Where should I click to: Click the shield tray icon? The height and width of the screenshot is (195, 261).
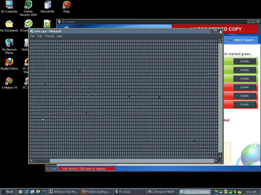[x=235, y=192]
